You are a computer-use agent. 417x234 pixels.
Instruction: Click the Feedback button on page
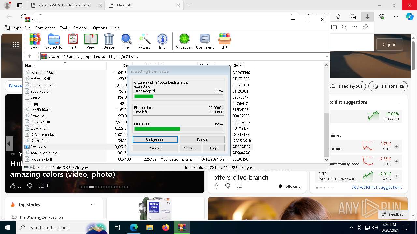pos(393,214)
